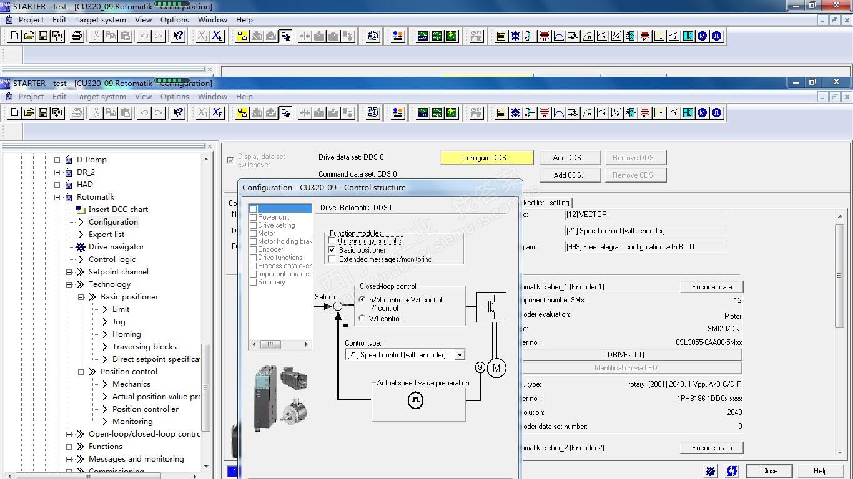853x479 pixels.
Task: Uncheck the Basic positioner checkbox
Action: pos(332,250)
